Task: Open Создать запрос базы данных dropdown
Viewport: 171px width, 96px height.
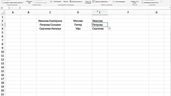Action: tap(13, 2)
